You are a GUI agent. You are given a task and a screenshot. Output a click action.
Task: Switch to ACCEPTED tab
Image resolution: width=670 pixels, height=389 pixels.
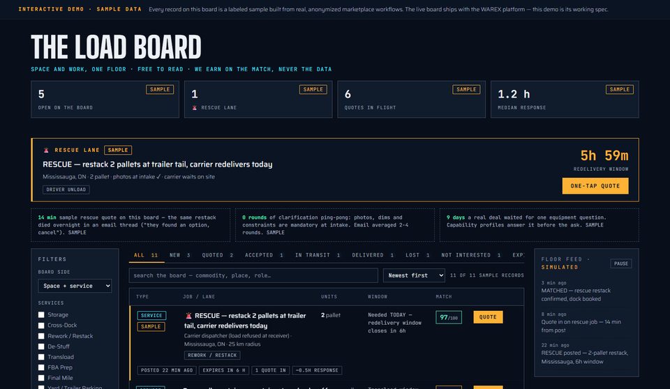[264, 255]
